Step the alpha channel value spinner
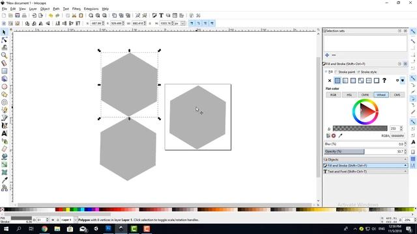This screenshot has height=234, width=417. (x=401, y=129)
